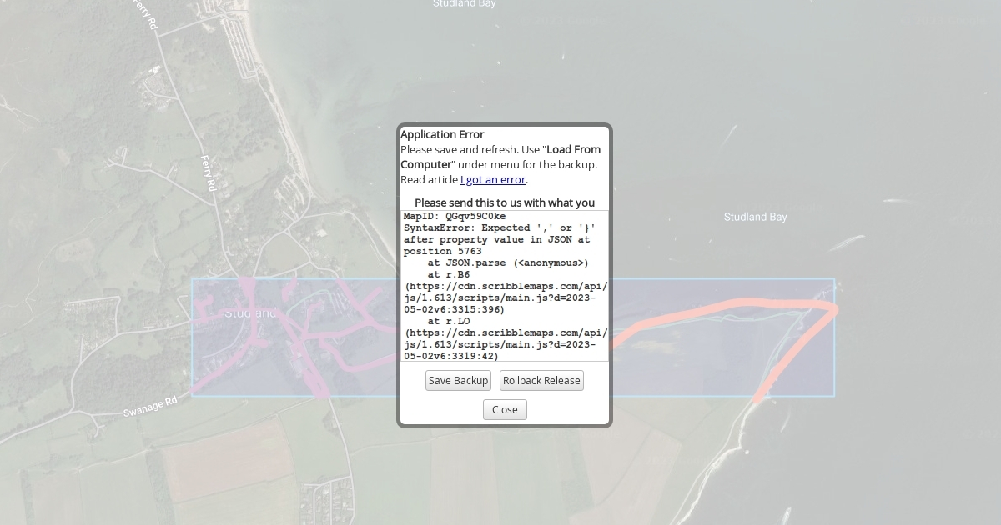The image size is (1001, 525).
Task: Click the 'Application Error' dialog heading
Action: (442, 134)
